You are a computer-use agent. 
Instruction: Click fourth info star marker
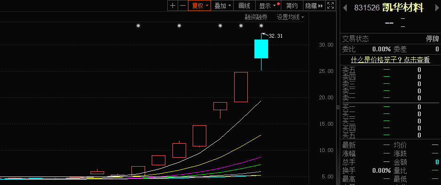pyautogui.click(x=241, y=26)
